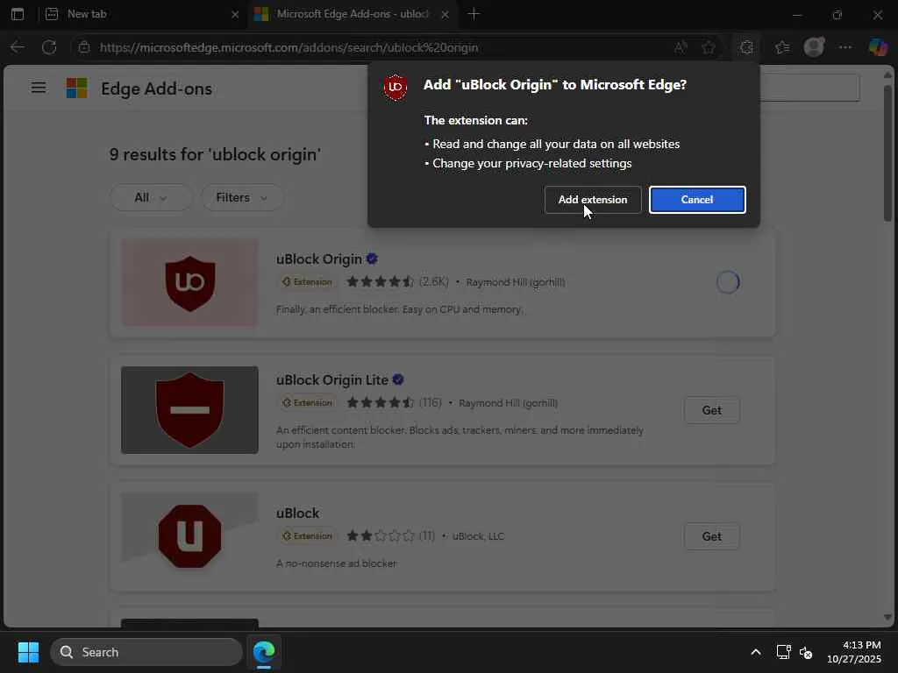Click the uBlock two-star rating
The image size is (898, 673).
[x=381, y=535]
